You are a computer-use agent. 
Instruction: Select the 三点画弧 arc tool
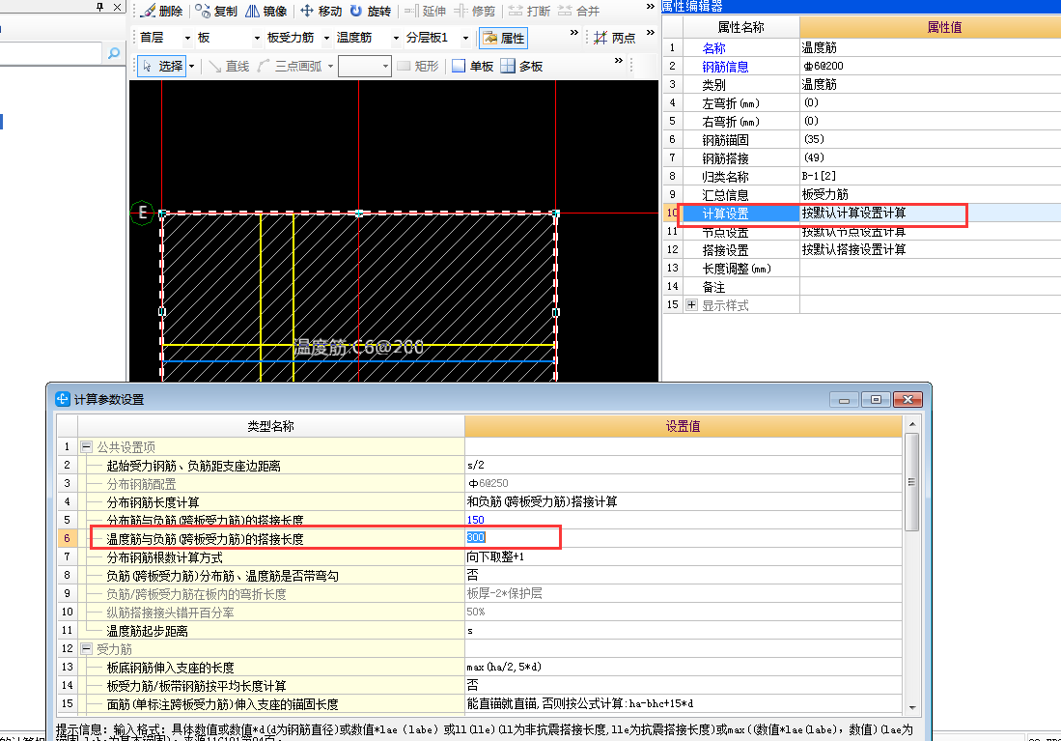290,66
